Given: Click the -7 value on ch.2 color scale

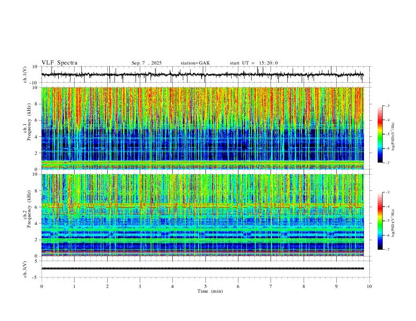Looking at the screenshot, I should point(387,250).
